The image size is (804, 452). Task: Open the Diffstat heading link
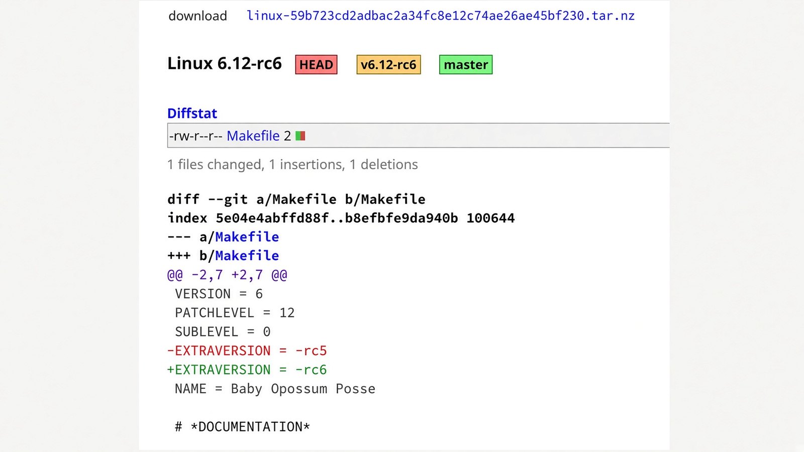(192, 113)
